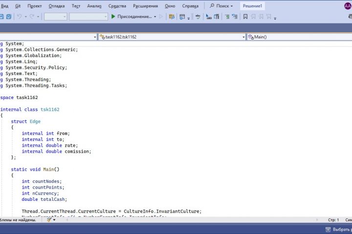Click the Save All toolbar icon
Image resolution: width=352 pixels, height=234 pixels.
9,17
